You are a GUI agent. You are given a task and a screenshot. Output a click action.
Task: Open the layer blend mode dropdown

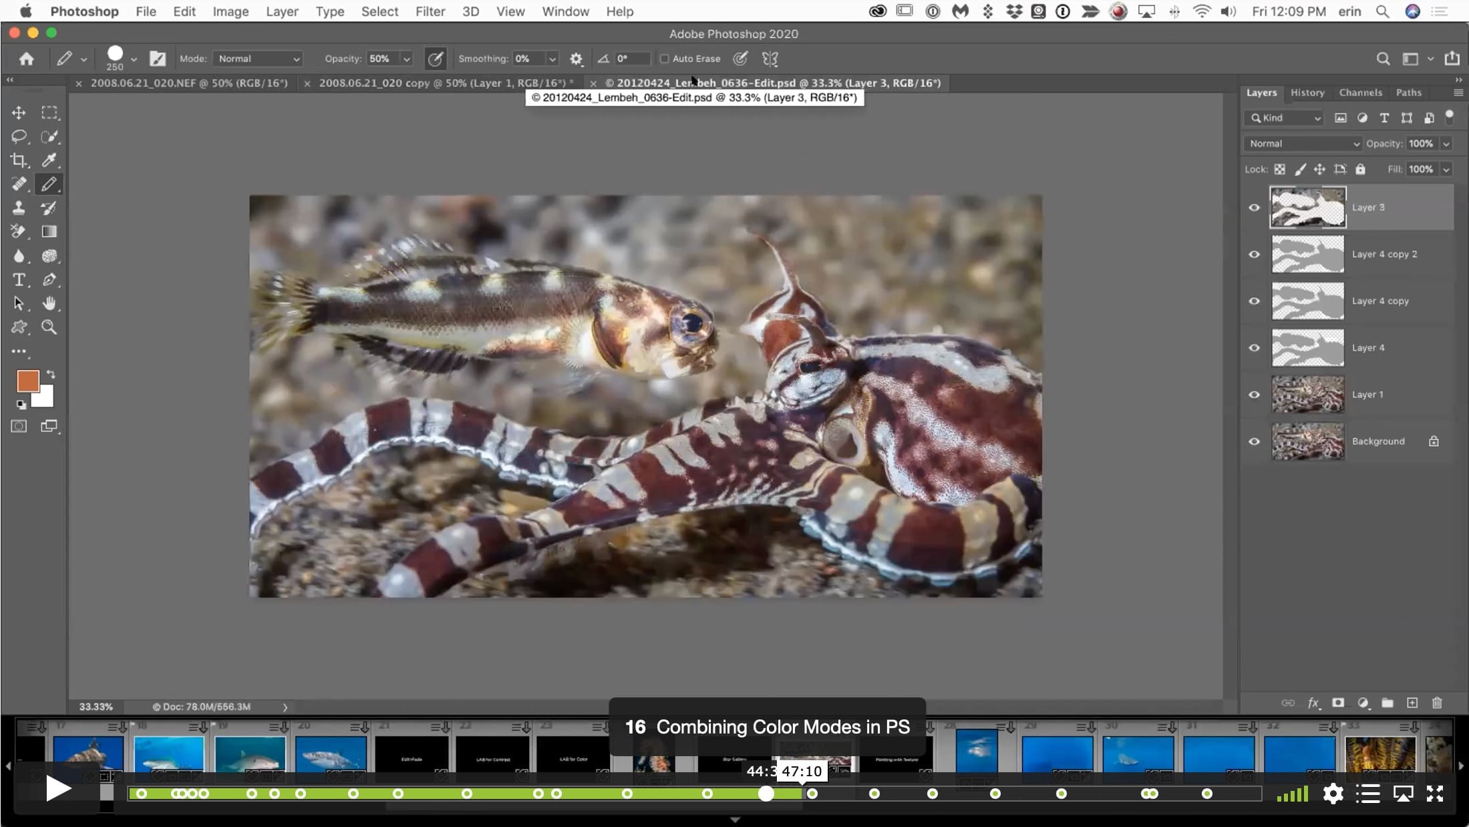[x=1303, y=144]
